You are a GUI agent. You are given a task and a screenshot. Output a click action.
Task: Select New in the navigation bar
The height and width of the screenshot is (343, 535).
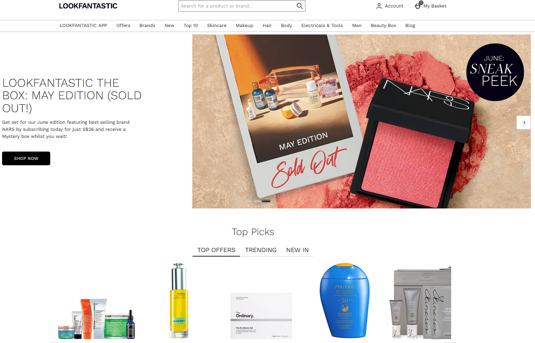(x=169, y=25)
